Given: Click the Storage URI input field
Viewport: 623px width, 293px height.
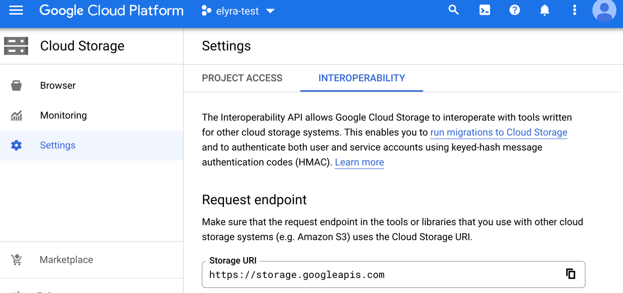Looking at the screenshot, I should pyautogui.click(x=350, y=275).
